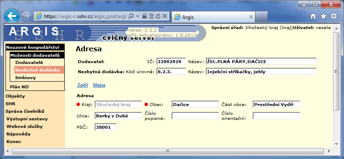Click the Správní úřad Jihočeský kraj text
This screenshot has height=159, width=344.
[x=252, y=28]
